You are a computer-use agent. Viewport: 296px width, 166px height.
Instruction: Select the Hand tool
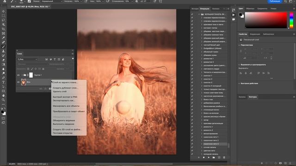tap(3, 95)
